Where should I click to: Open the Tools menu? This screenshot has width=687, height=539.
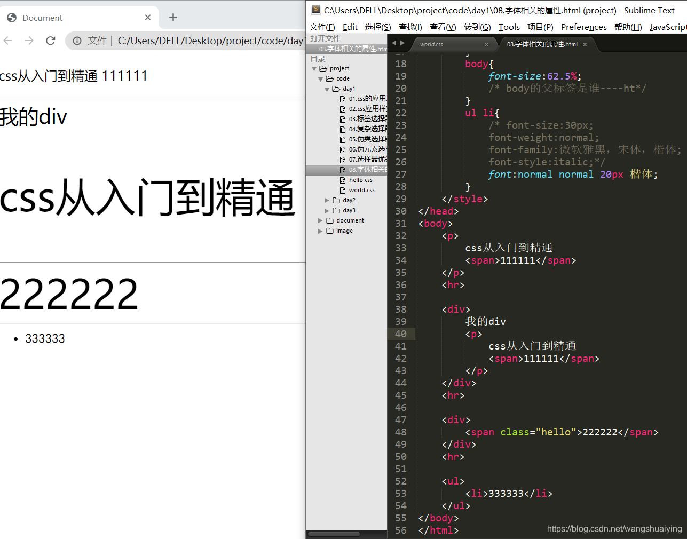[x=509, y=27]
